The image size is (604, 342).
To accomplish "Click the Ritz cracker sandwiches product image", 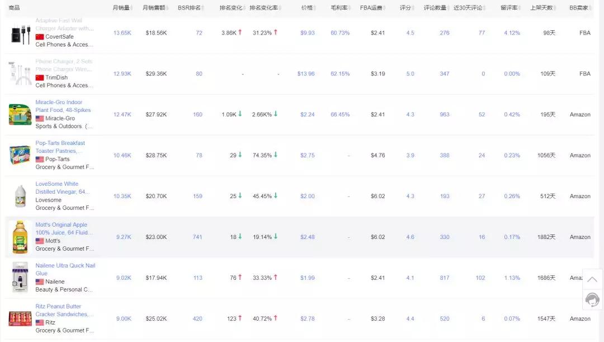I will (x=20, y=318).
